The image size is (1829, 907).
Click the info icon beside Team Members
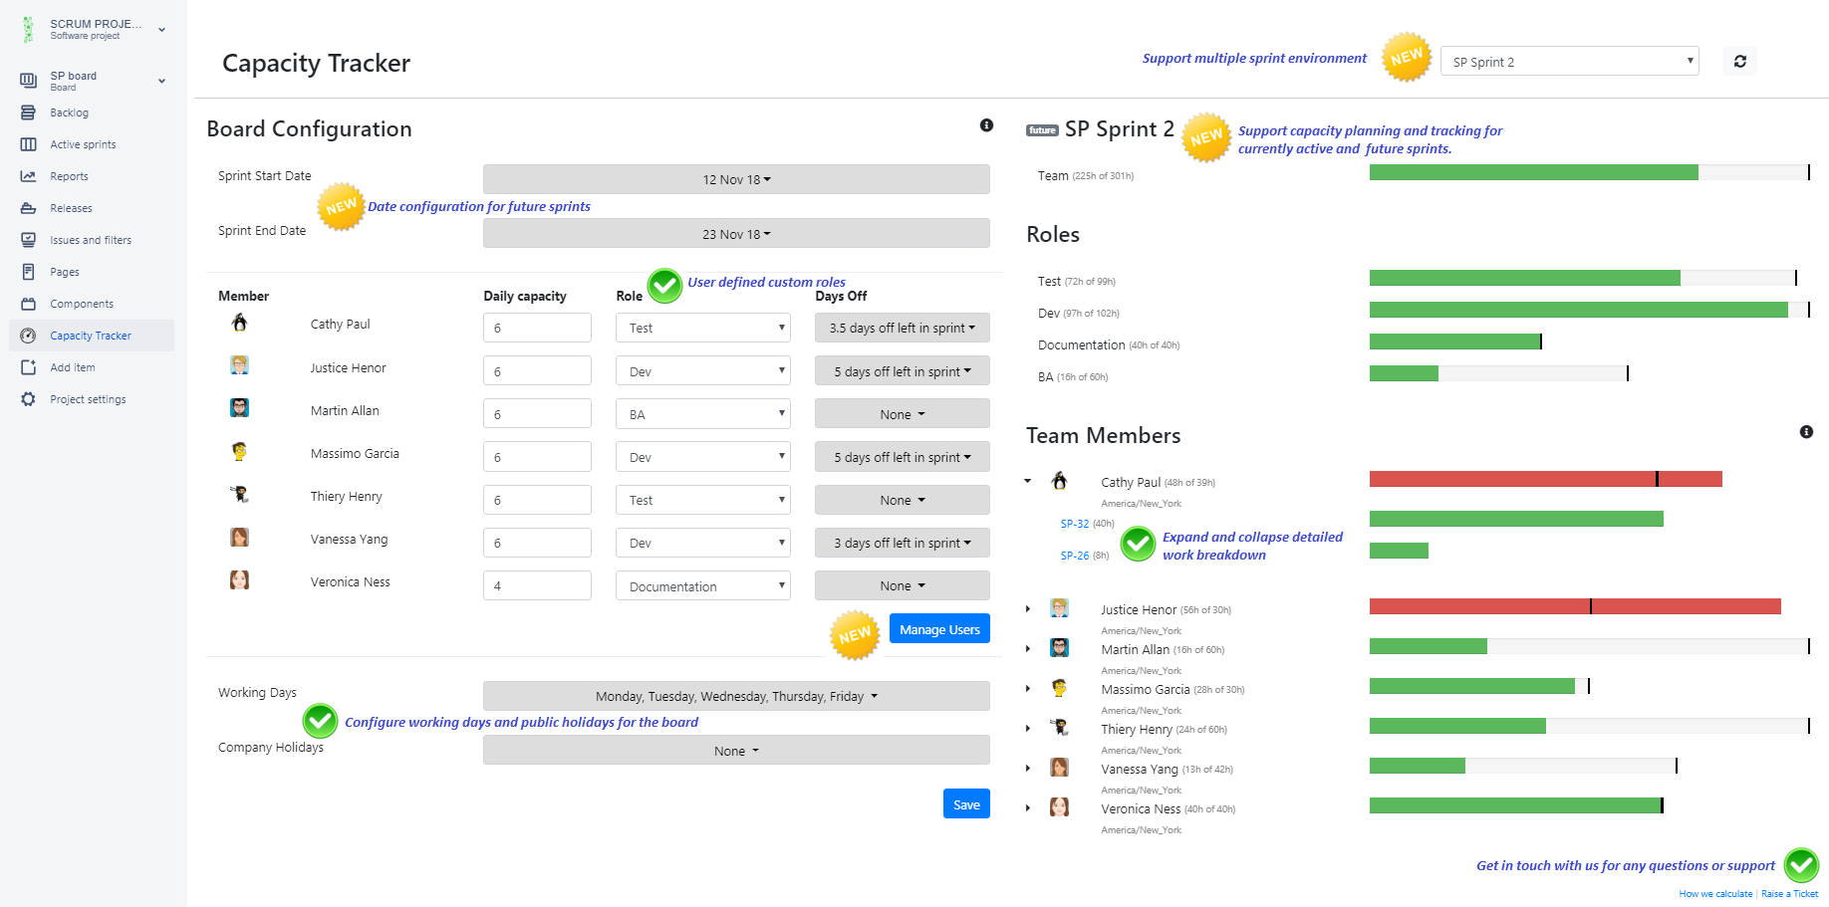[x=1806, y=432]
